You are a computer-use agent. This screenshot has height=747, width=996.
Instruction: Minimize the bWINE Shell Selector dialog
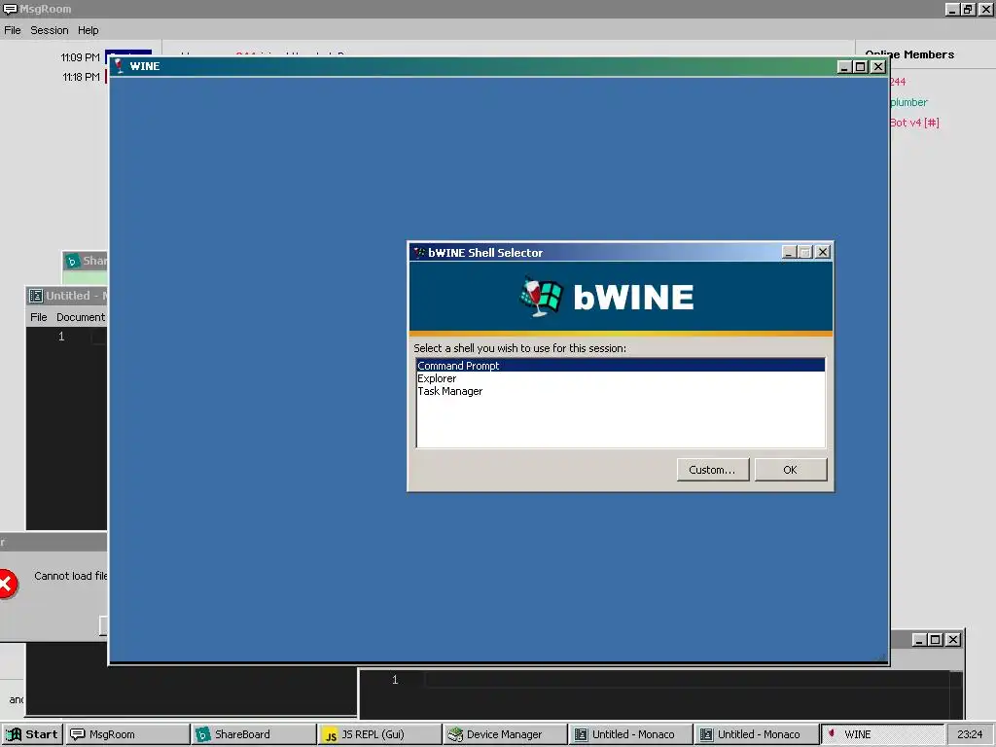tap(789, 252)
